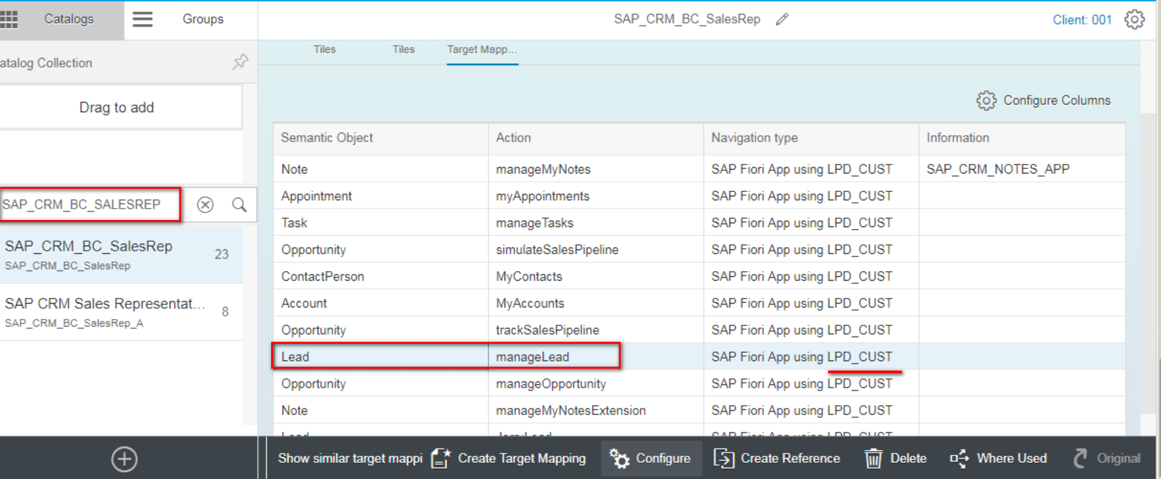The image size is (1161, 479).
Task: Select the myAppointments row
Action: click(699, 196)
